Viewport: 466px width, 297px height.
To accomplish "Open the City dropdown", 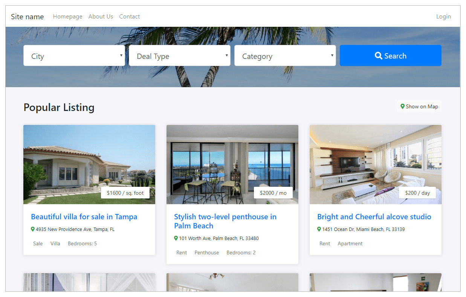I will [x=74, y=55].
